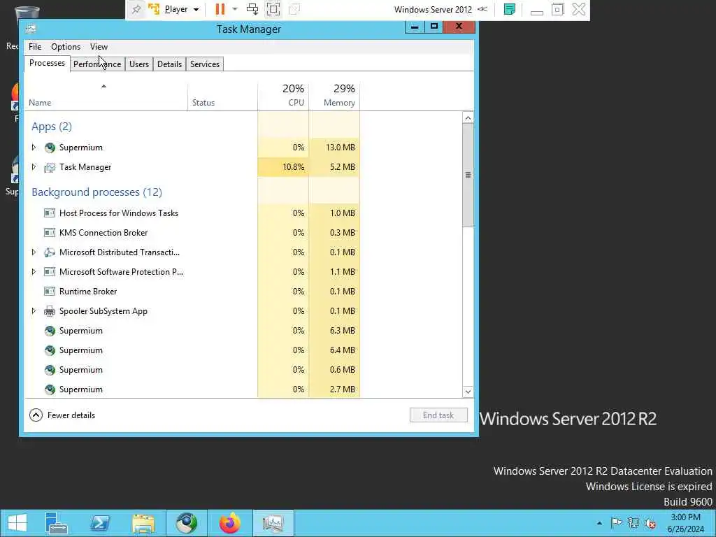The image size is (716, 537).
Task: Click the network tray icon
Action: tap(633, 523)
